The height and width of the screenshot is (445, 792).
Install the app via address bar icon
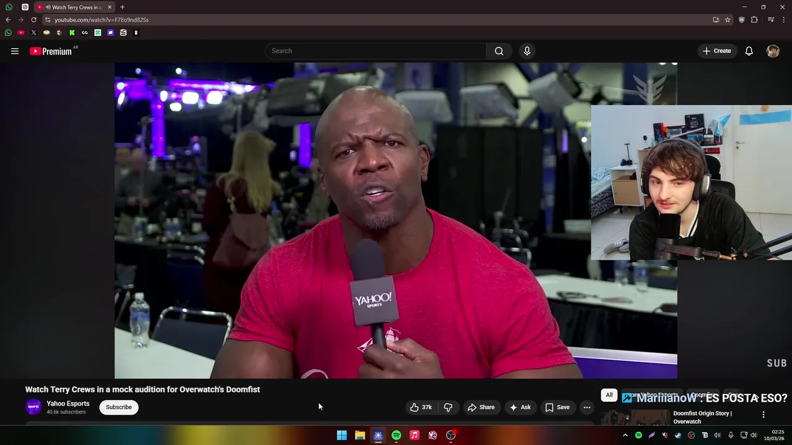coord(716,20)
